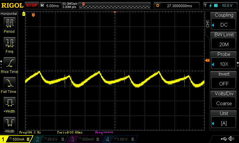Click the trigger source channel 2 badge
This screenshot has width=239, height=143.
click(216, 6)
